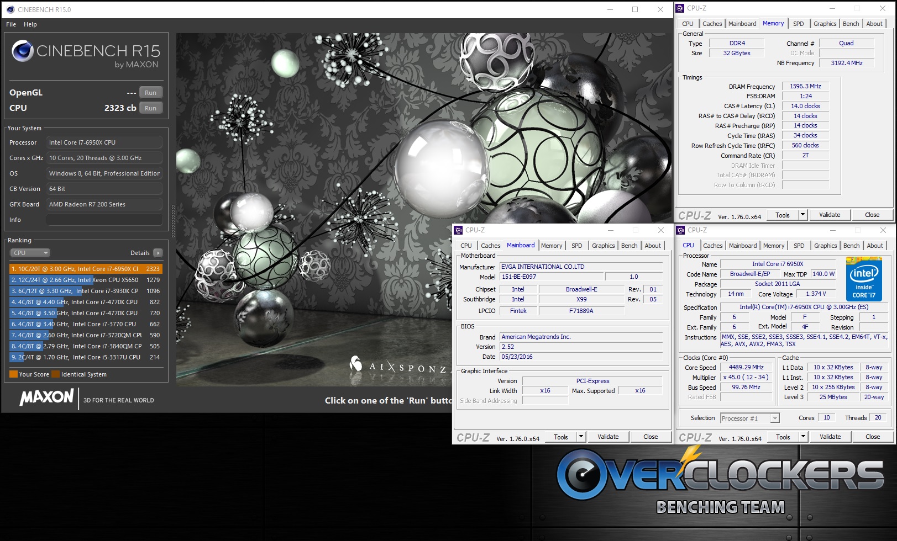This screenshot has height=541, width=897.
Task: Open the Processor #1 selection dropdown
Action: [749, 418]
